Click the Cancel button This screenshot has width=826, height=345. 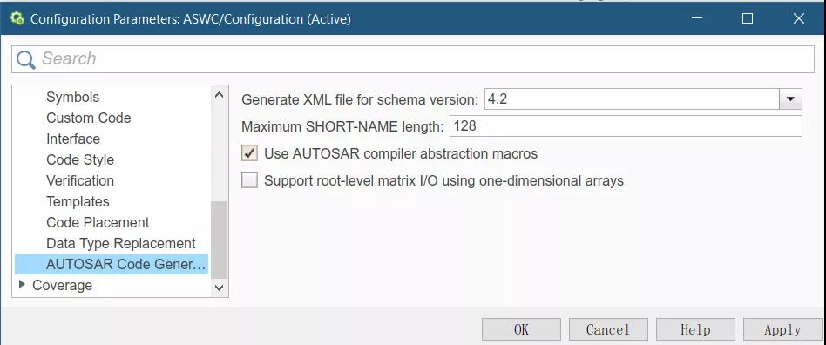pyautogui.click(x=608, y=329)
